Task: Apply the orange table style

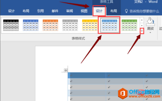Action: [50, 25]
